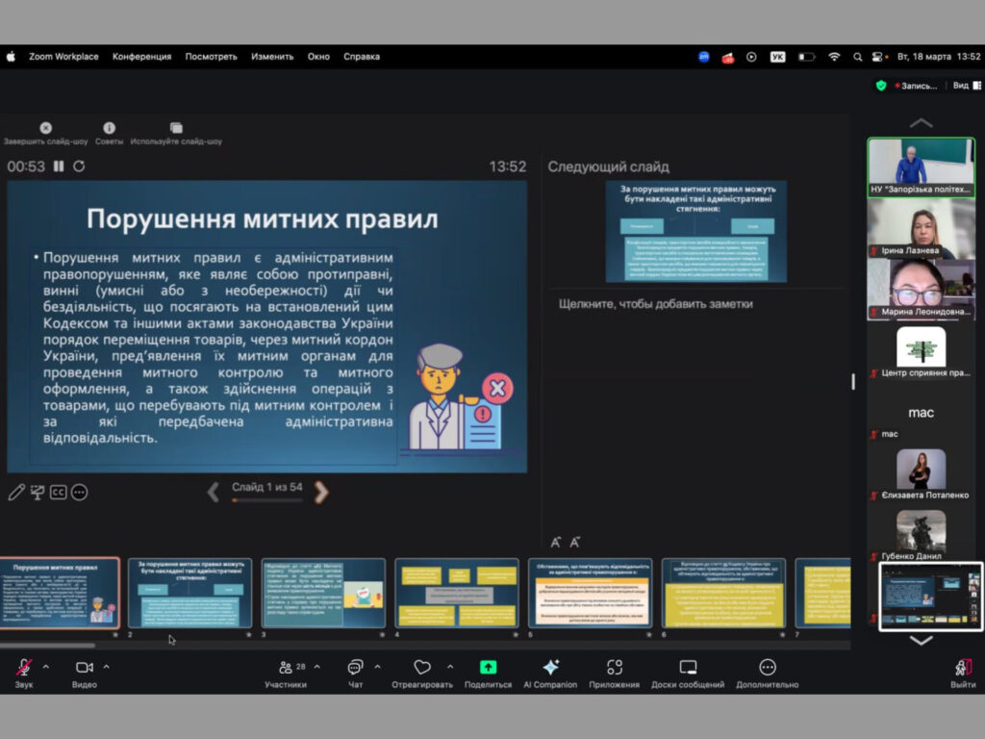Expand audio options arrow next to Звук

(x=45, y=666)
